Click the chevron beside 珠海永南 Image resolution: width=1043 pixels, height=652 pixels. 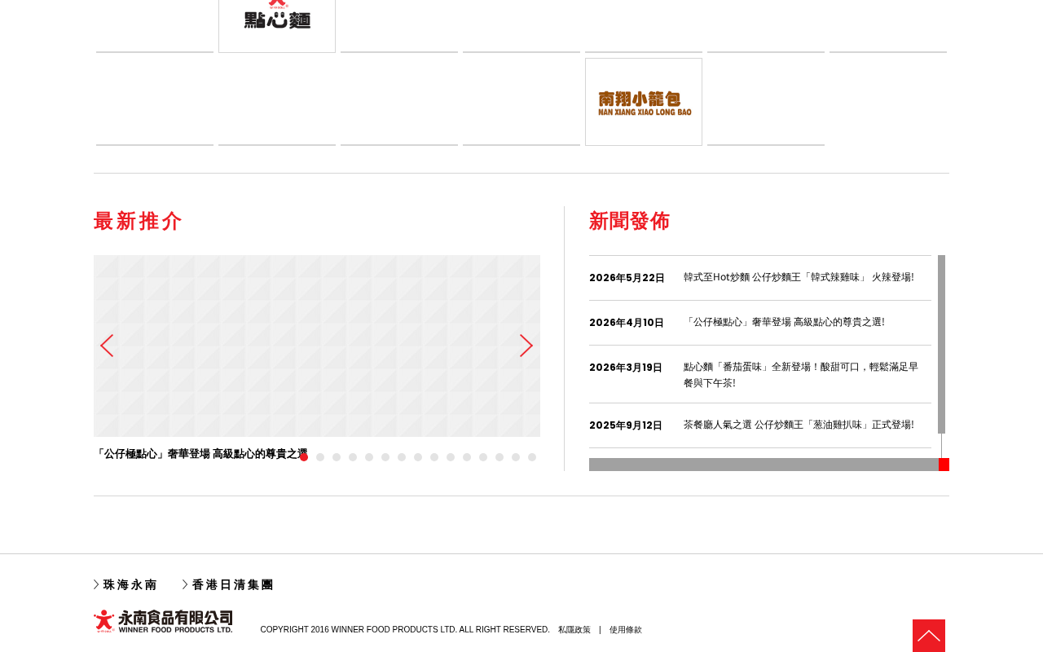[96, 584]
